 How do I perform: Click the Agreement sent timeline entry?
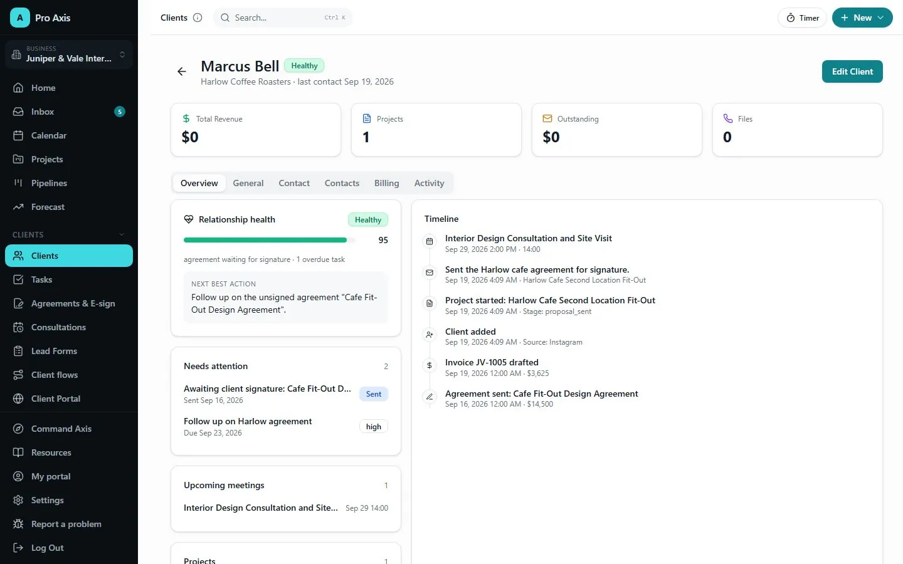click(x=542, y=399)
